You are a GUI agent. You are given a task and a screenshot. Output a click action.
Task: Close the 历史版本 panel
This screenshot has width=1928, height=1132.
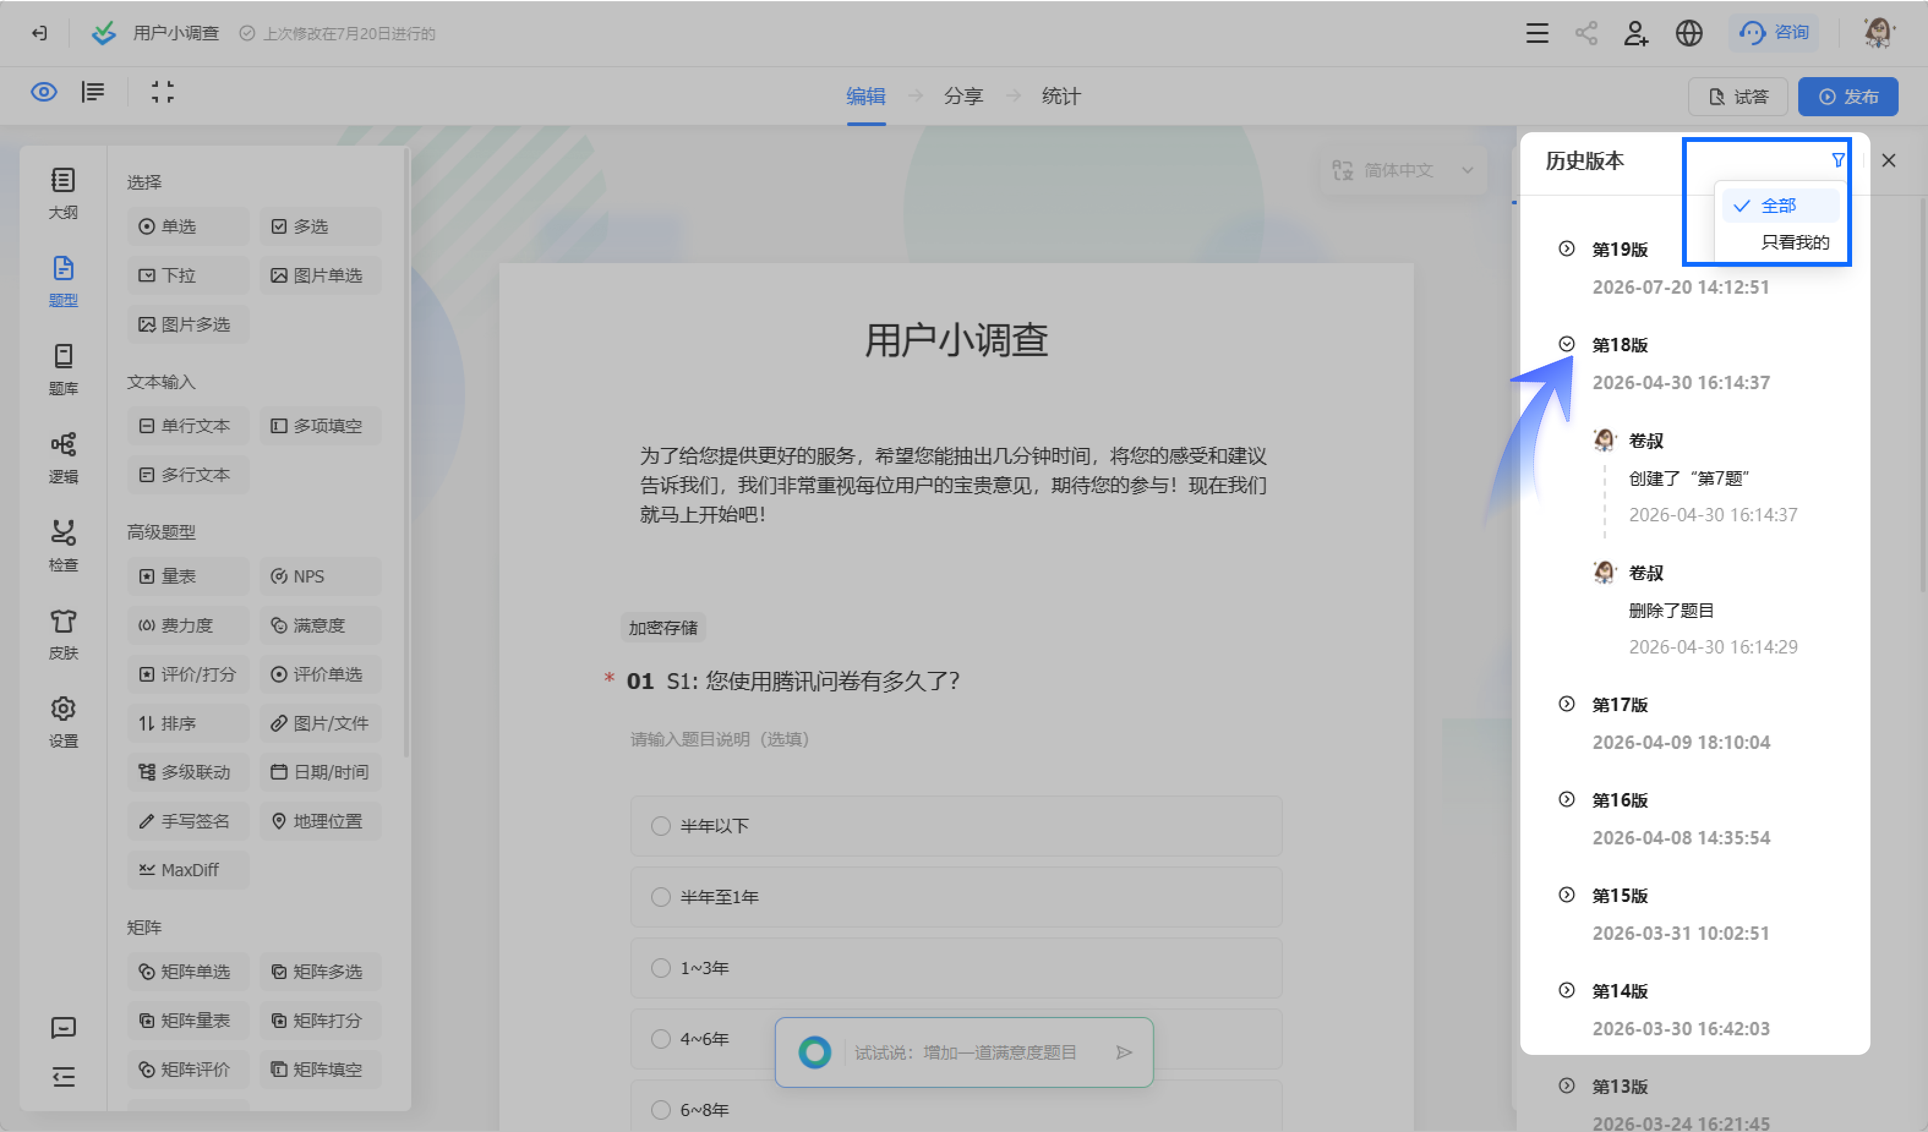(1888, 160)
